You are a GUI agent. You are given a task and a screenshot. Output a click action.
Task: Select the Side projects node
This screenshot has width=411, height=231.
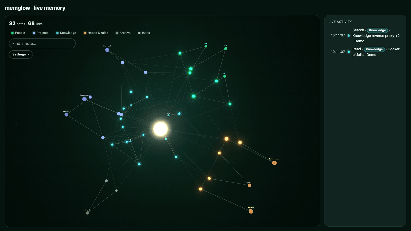click(85, 99)
